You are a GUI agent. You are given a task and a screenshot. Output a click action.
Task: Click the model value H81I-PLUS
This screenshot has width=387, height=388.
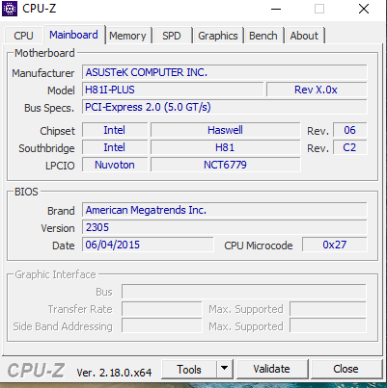(173, 90)
